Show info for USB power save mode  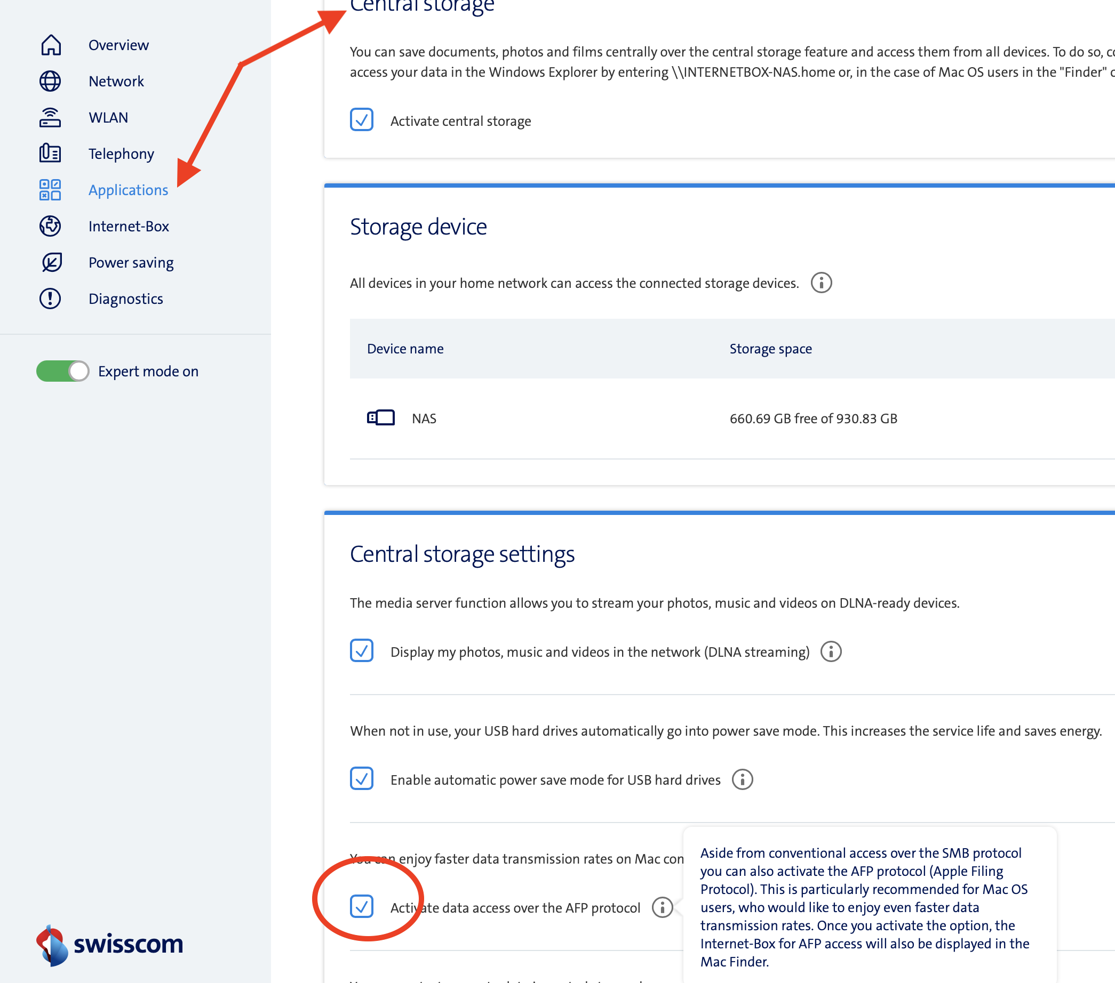pos(742,780)
